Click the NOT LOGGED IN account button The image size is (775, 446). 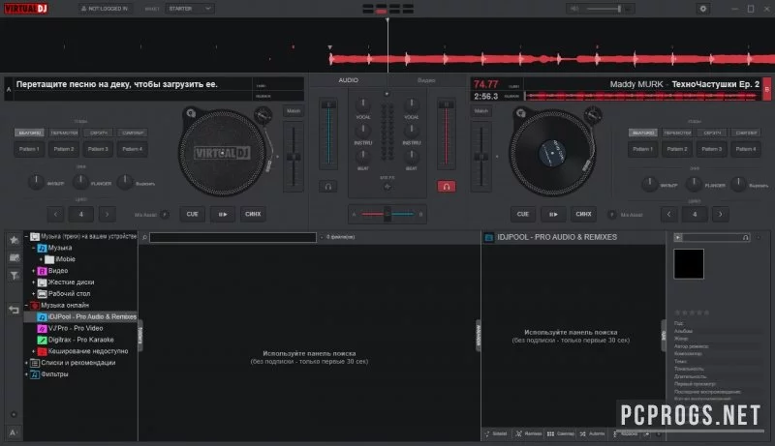106,9
